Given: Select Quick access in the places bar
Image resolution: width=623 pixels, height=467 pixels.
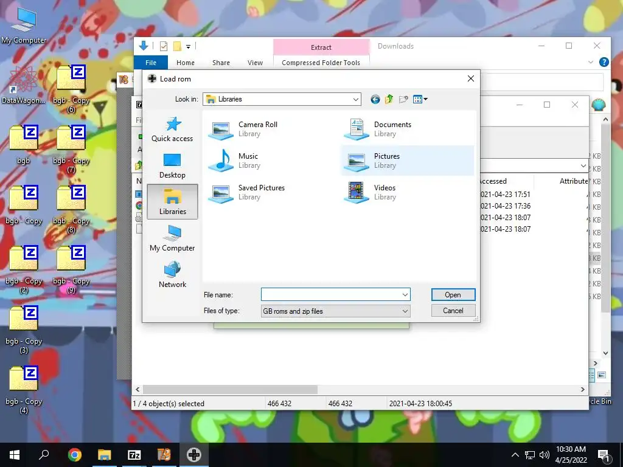Looking at the screenshot, I should click(172, 129).
